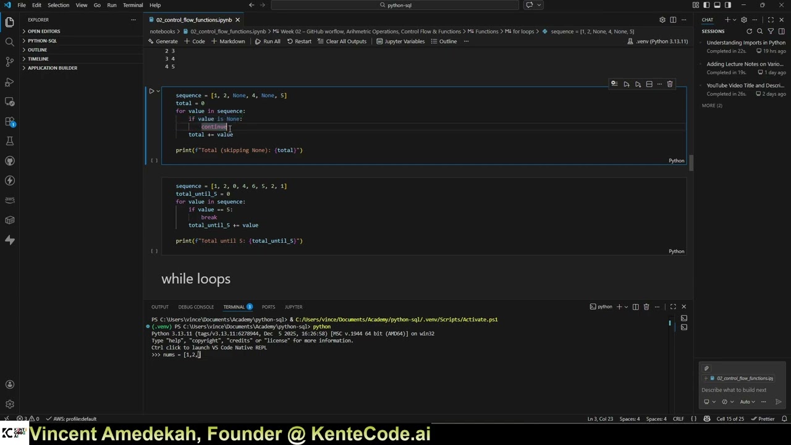Viewport: 791px width, 445px height.
Task: Click the notebook vertical scrollbar thumb
Action: pyautogui.click(x=691, y=163)
